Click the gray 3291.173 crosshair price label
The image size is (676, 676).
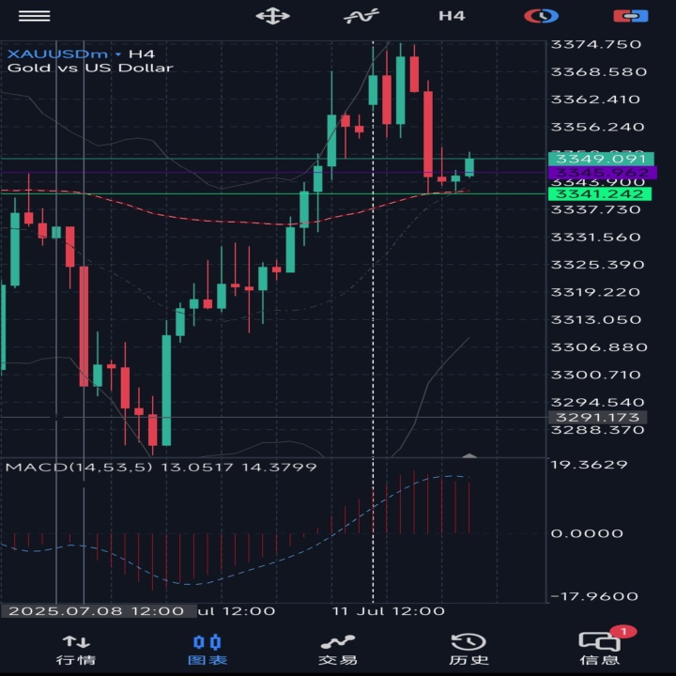(x=597, y=417)
